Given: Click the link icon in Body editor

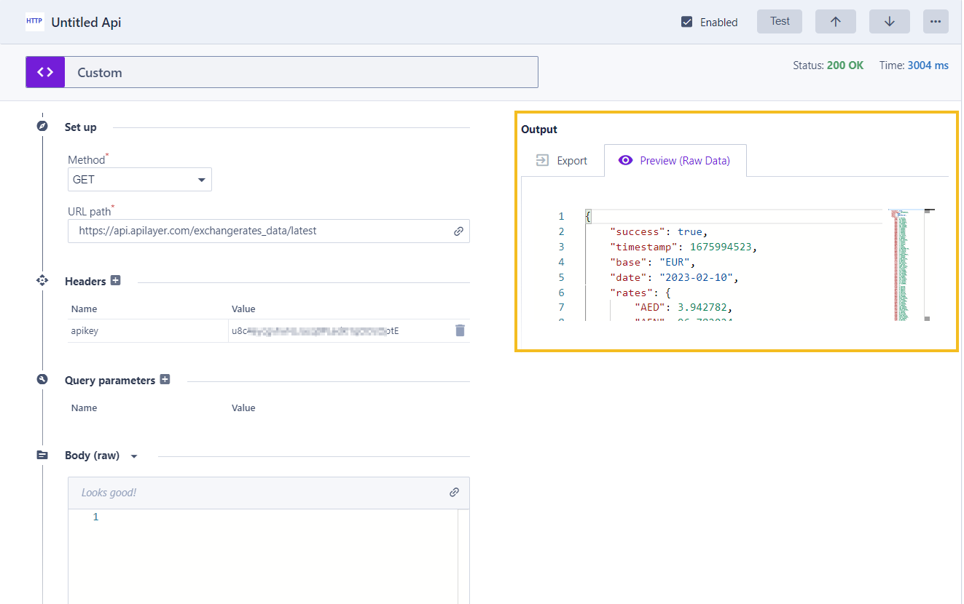Looking at the screenshot, I should pos(454,493).
